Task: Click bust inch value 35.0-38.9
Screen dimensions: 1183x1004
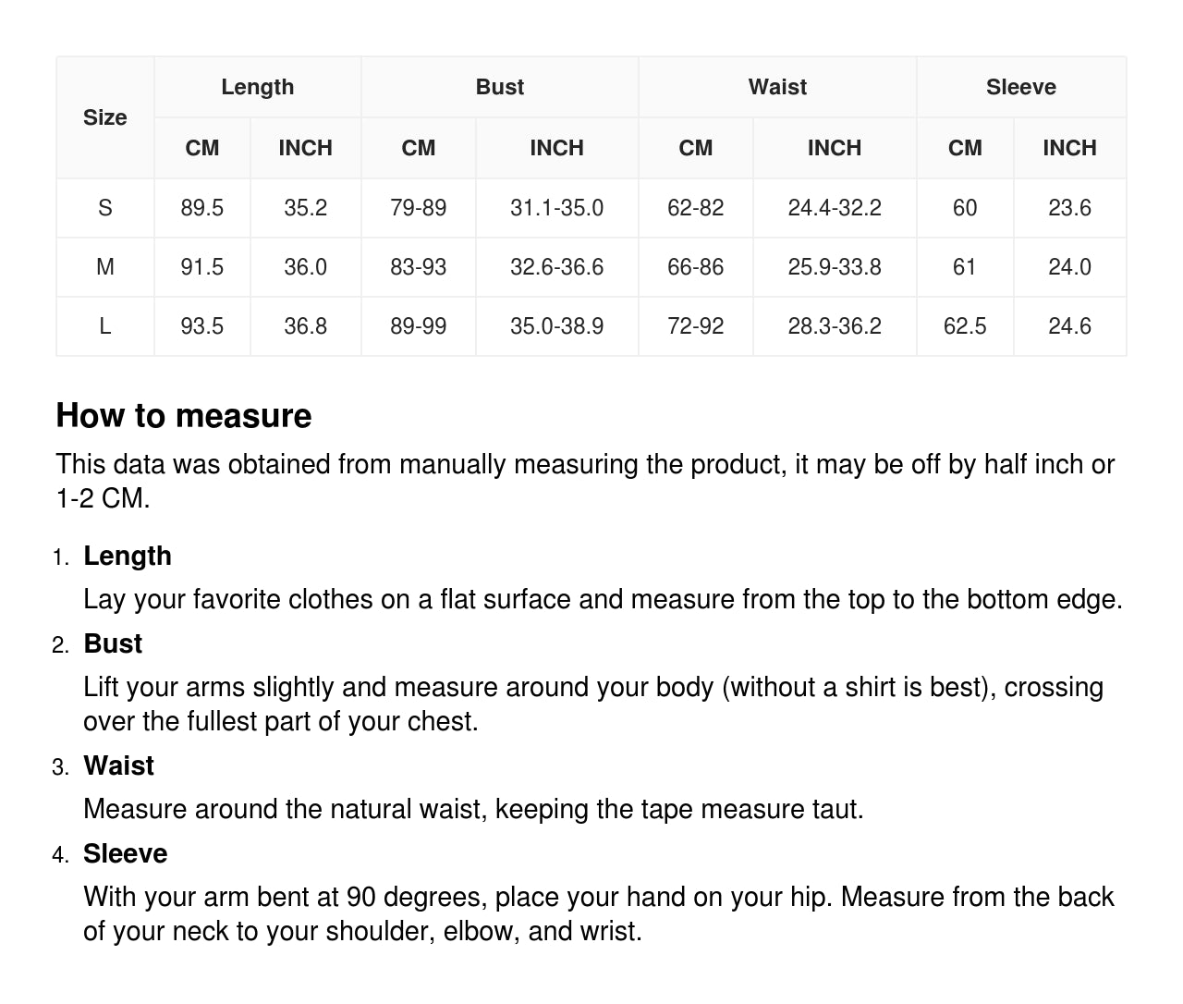Action: tap(556, 326)
